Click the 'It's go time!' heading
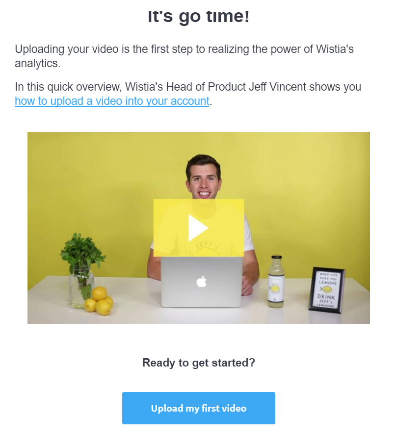 click(x=199, y=16)
